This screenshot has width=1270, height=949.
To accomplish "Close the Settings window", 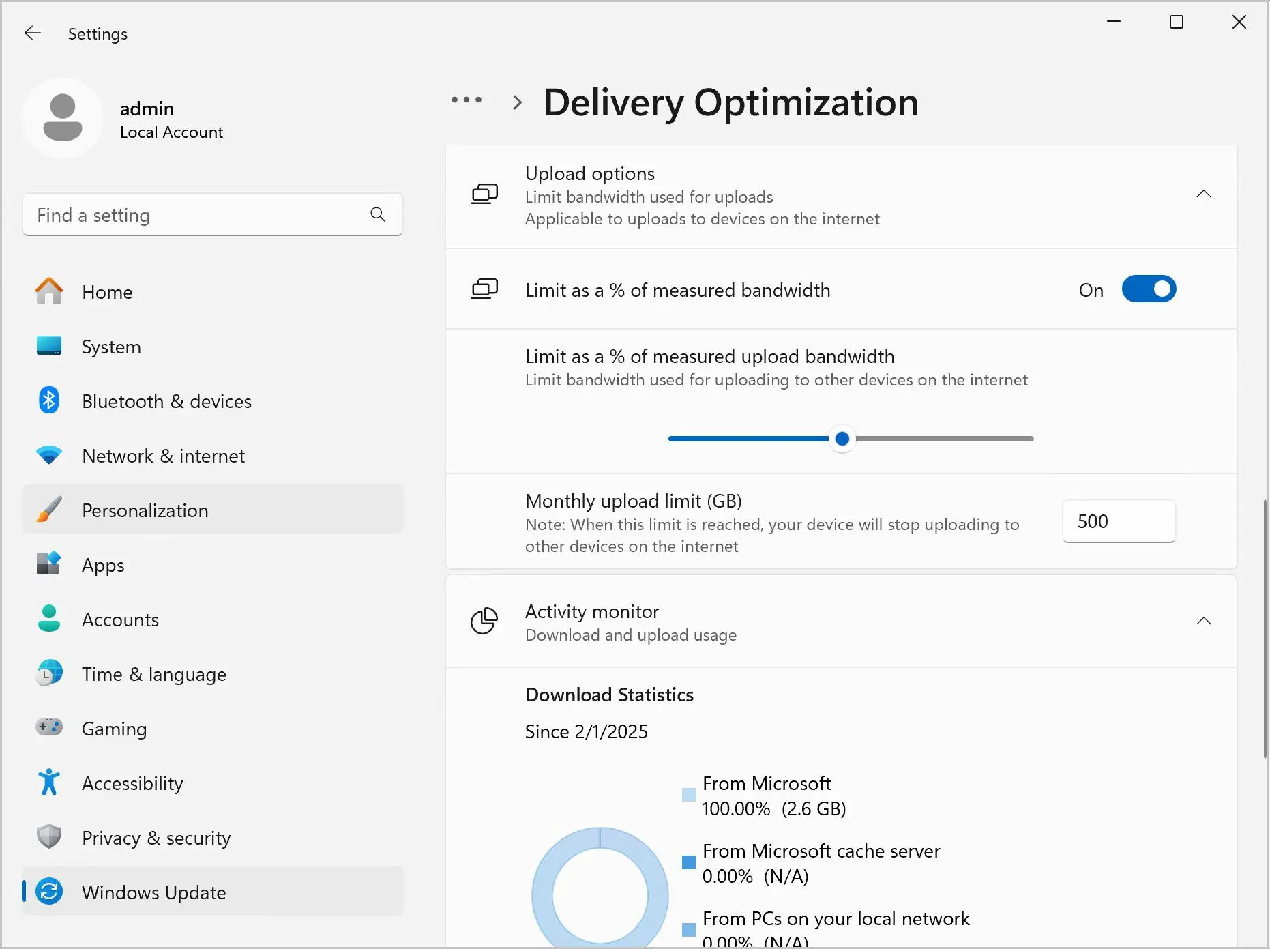I will pos(1239,22).
